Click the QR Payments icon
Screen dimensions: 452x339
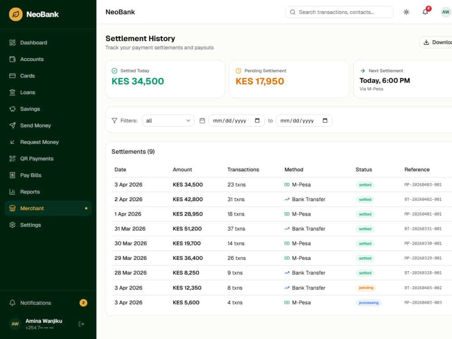(x=12, y=159)
